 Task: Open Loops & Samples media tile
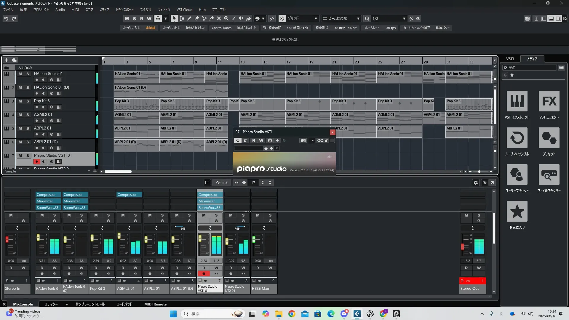pos(517,138)
